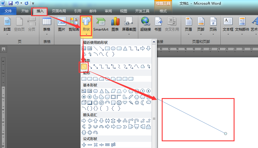The image size is (258, 148).
Task: Select the straight line in the 线条 section
Action: (84, 67)
